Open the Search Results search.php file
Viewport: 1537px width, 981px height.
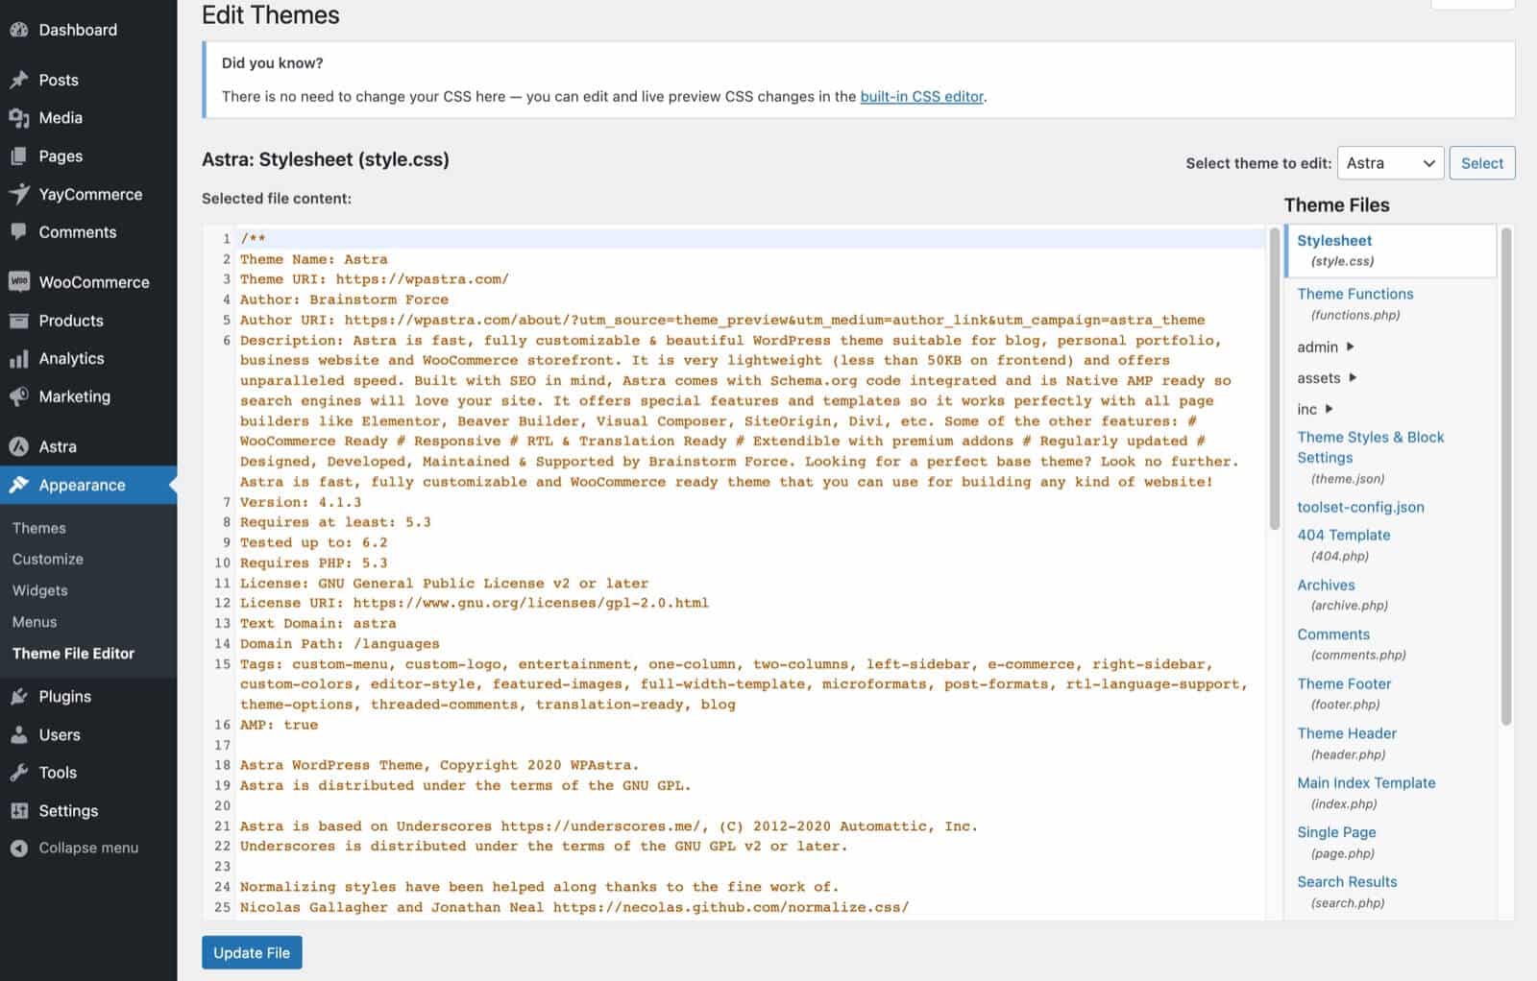1347,892
